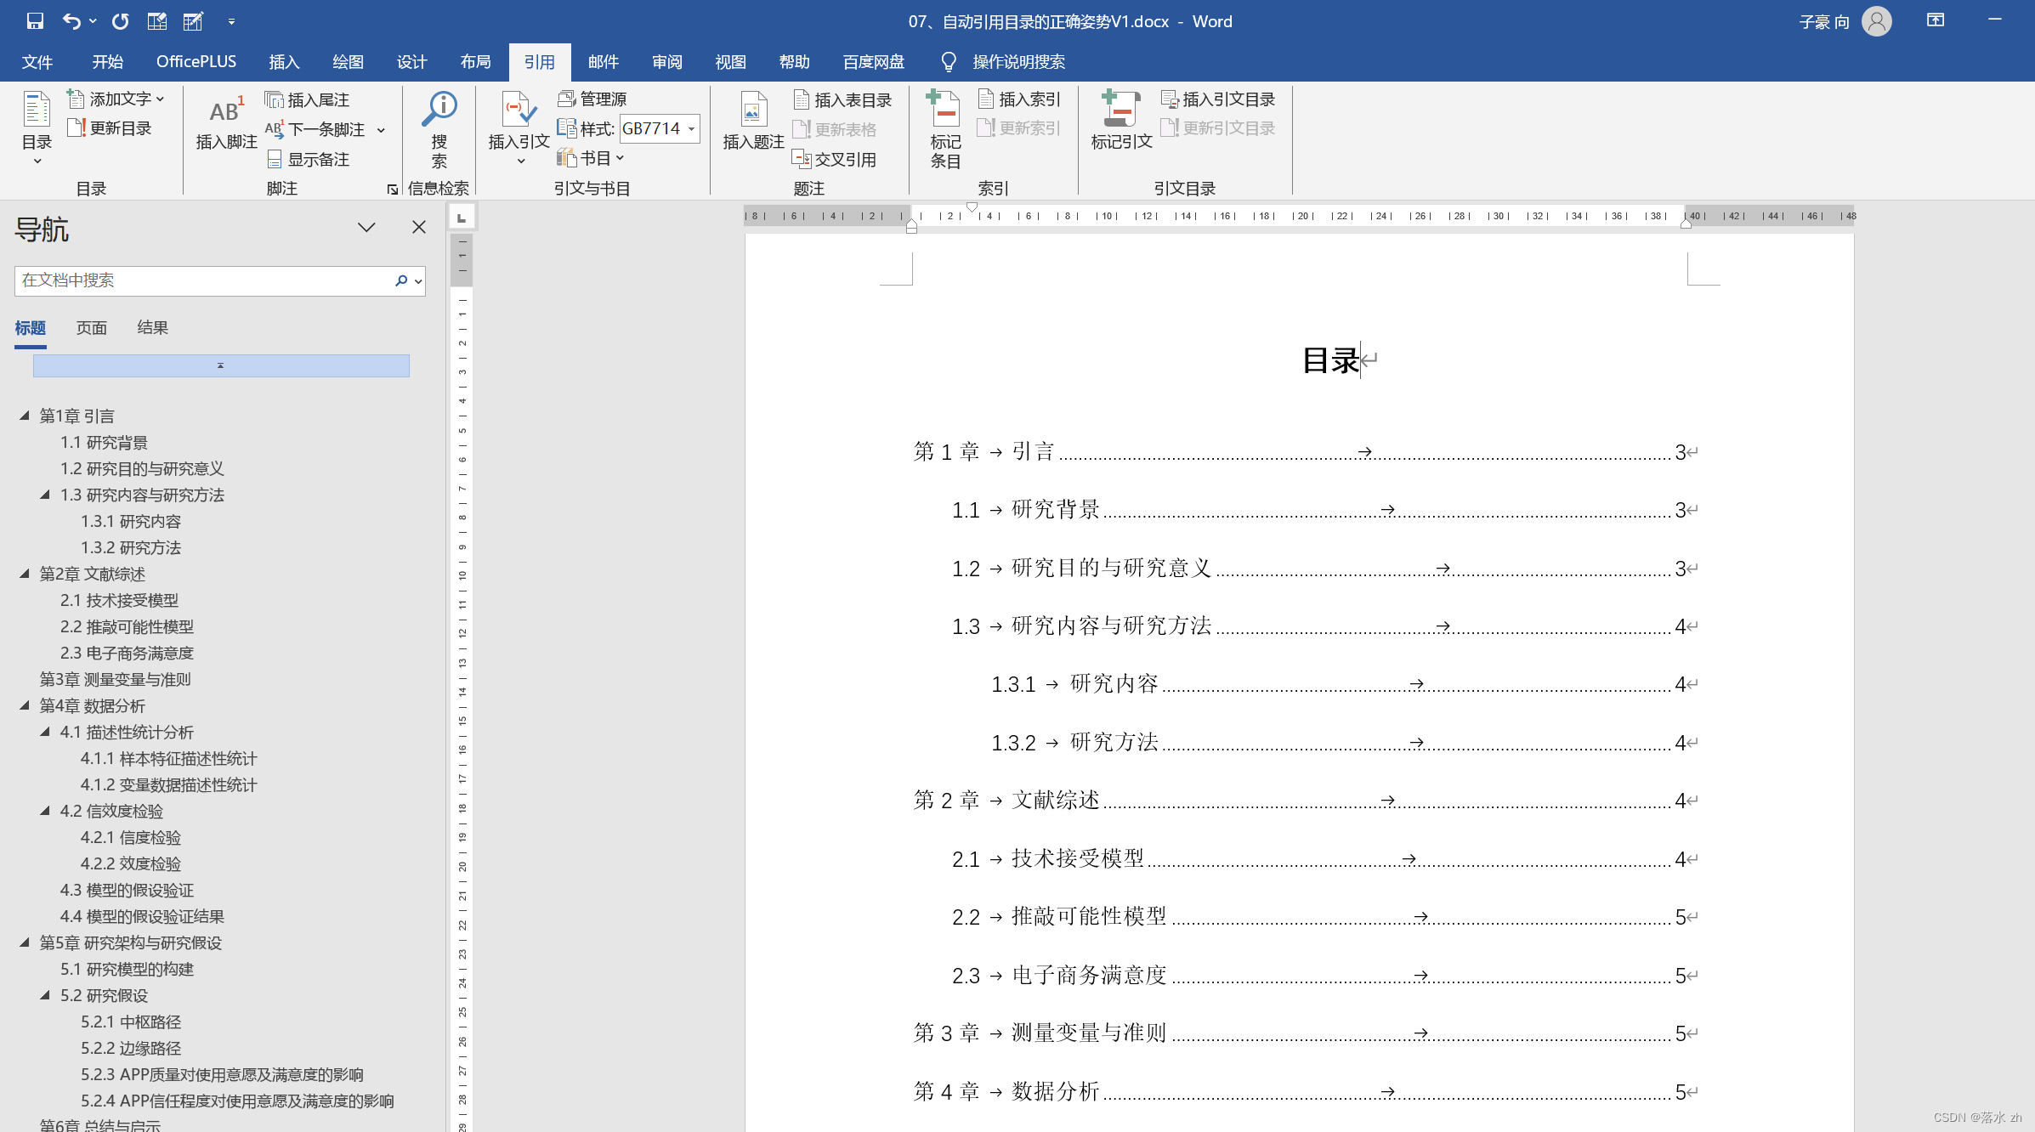
Task: Switch to the 插入 (Insert) tab
Action: [284, 62]
